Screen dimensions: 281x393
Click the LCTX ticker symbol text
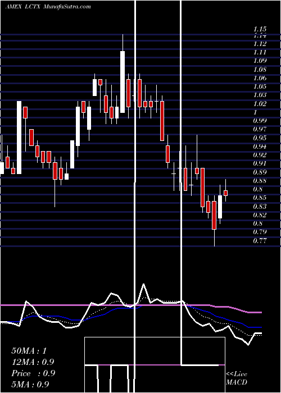(x=34, y=7)
